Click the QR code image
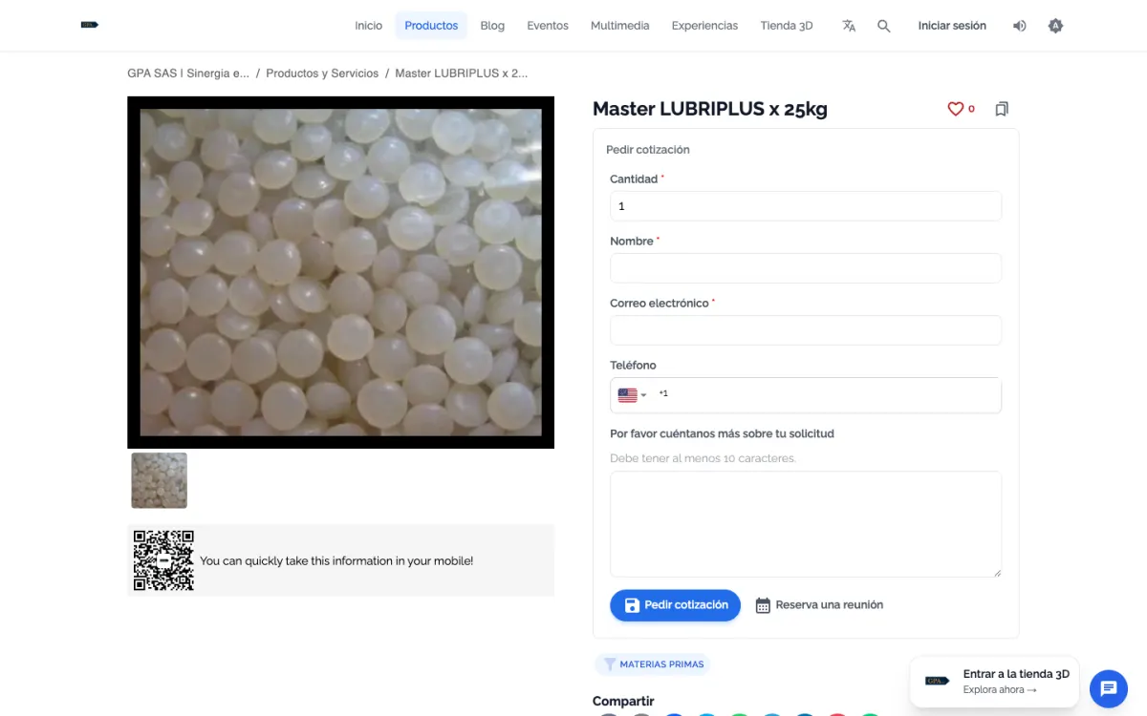 (163, 560)
